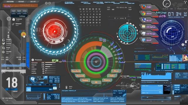The width and height of the screenshot is (188, 105).
Task: Open the Music folder button
Action: pyautogui.click(x=116, y=71)
